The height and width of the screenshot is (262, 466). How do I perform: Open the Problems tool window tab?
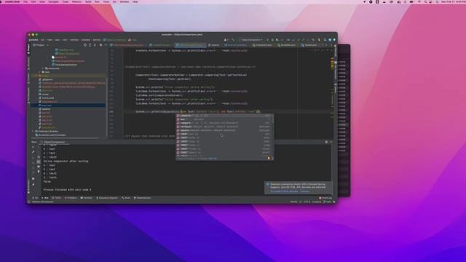point(71,198)
